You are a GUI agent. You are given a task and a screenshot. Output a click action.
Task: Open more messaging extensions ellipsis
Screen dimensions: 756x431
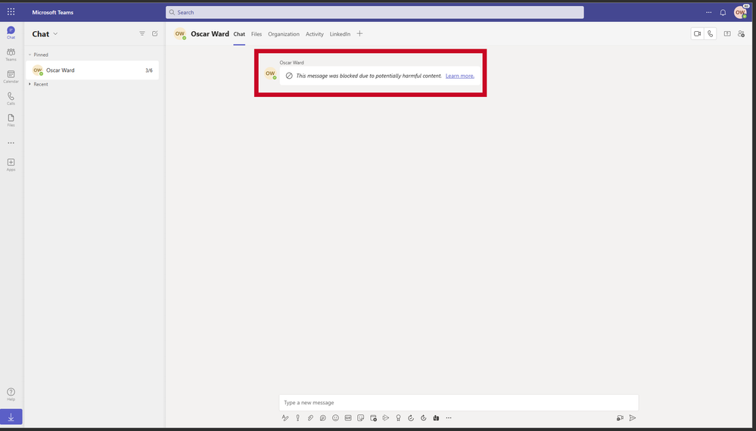click(x=449, y=418)
